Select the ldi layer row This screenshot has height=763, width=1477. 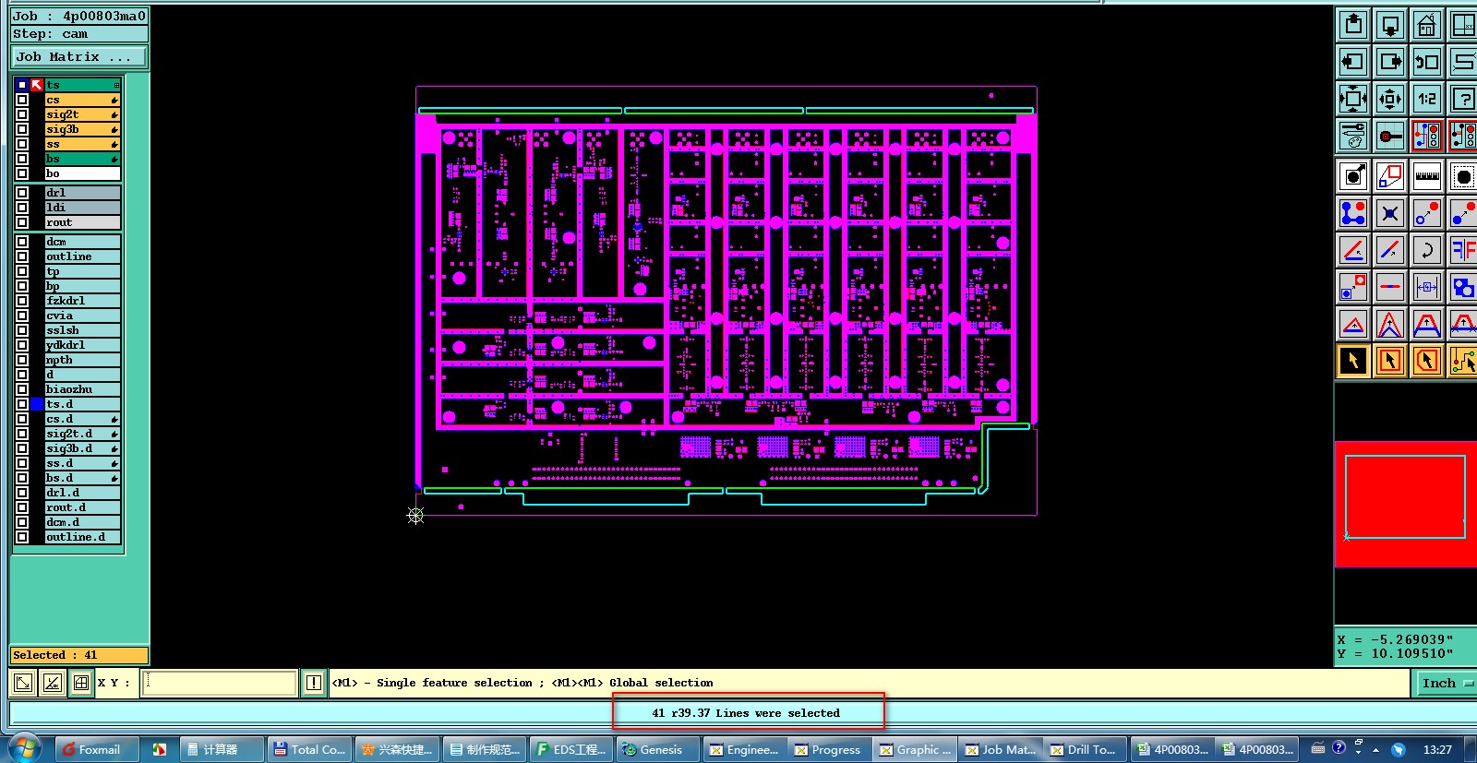(83, 208)
